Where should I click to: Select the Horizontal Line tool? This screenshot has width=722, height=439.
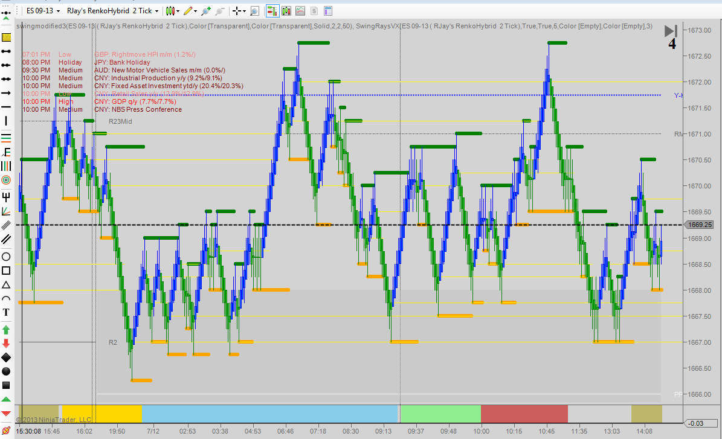[x=6, y=107]
